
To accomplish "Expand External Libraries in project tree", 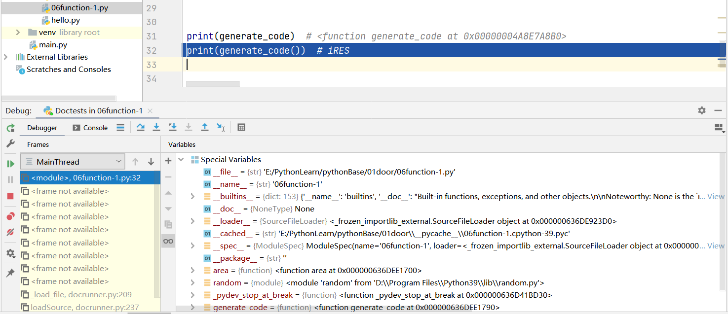I will [6, 57].
